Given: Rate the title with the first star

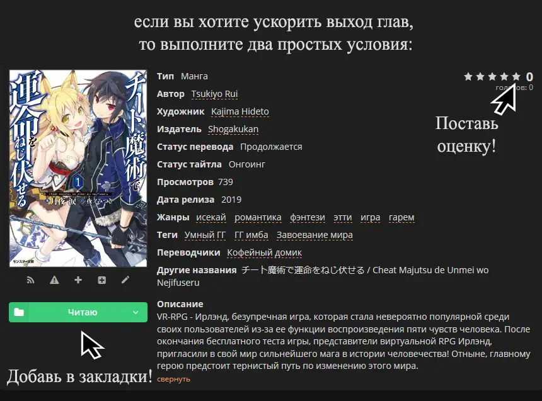Looking at the screenshot, I should [468, 76].
